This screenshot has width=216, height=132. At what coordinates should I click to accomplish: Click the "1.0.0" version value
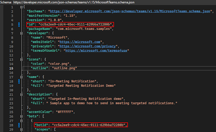click(55, 20)
